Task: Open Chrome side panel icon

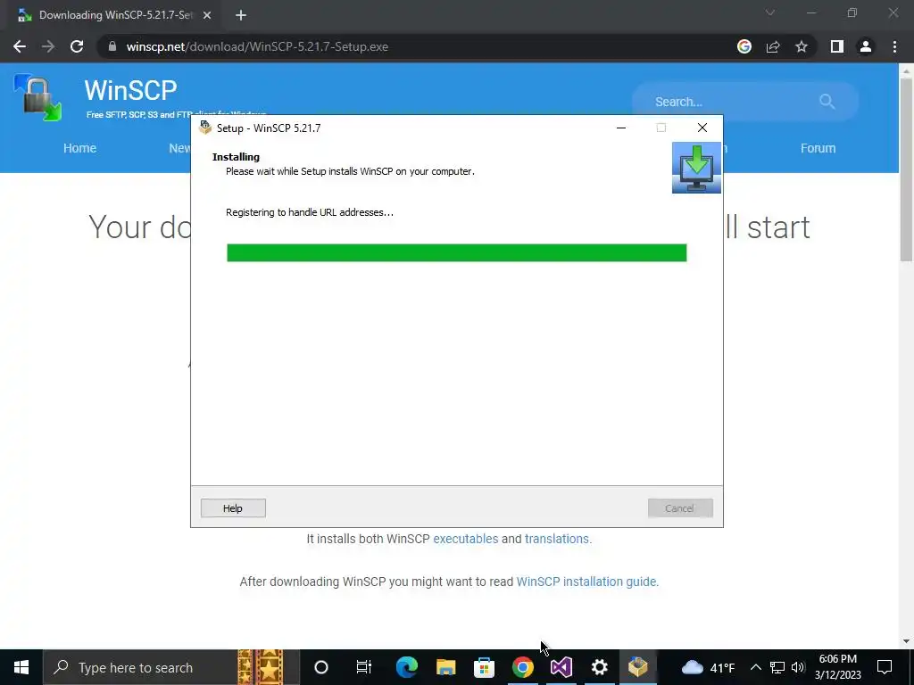Action: pos(836,46)
